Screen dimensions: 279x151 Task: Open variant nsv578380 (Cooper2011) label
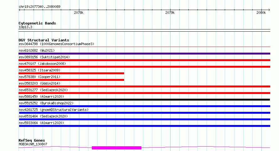(x=39, y=77)
